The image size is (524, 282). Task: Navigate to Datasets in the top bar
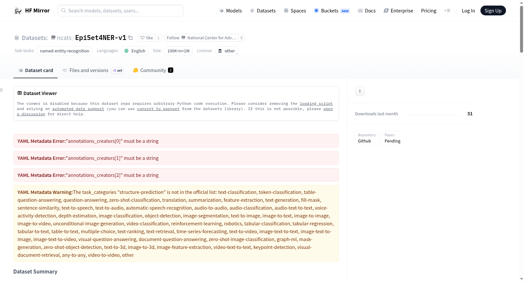pos(263,10)
